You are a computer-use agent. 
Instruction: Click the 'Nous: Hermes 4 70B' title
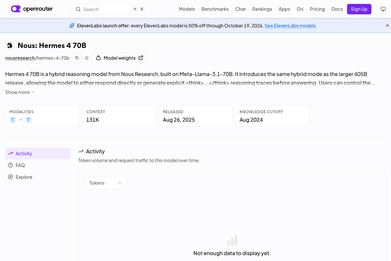pos(52,45)
